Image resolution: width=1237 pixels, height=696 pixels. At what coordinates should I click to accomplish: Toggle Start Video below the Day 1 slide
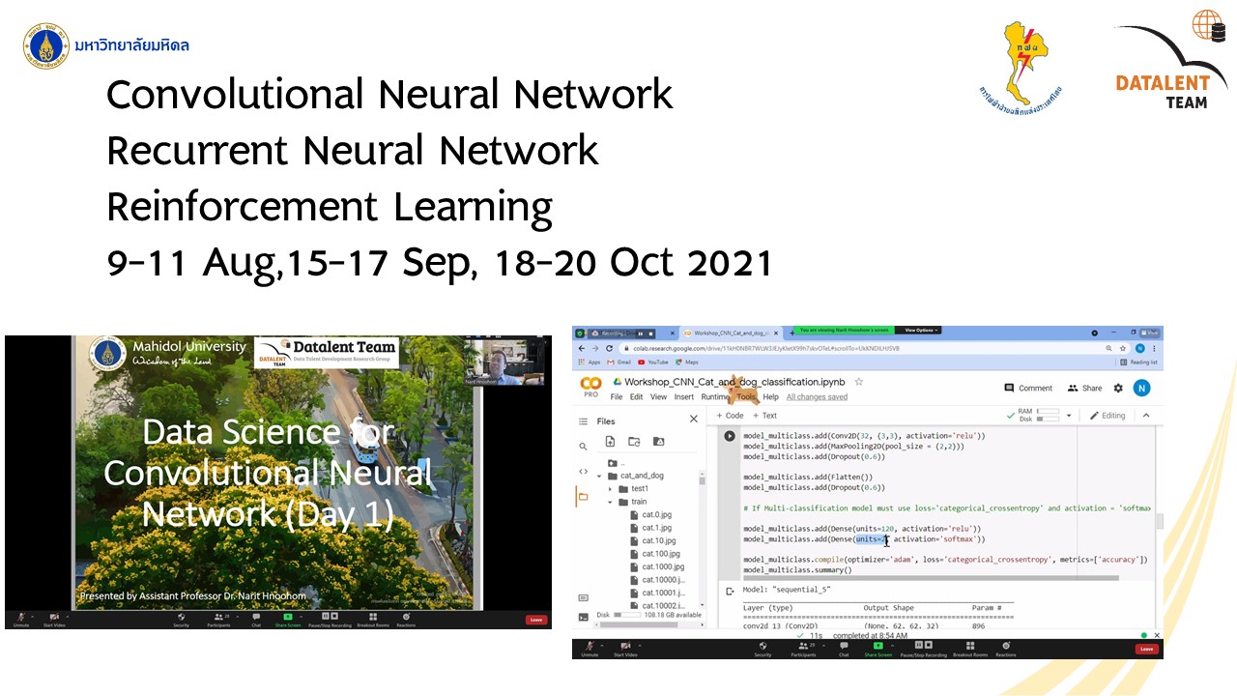[x=54, y=620]
